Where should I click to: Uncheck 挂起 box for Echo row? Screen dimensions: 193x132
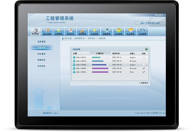tap(144, 72)
